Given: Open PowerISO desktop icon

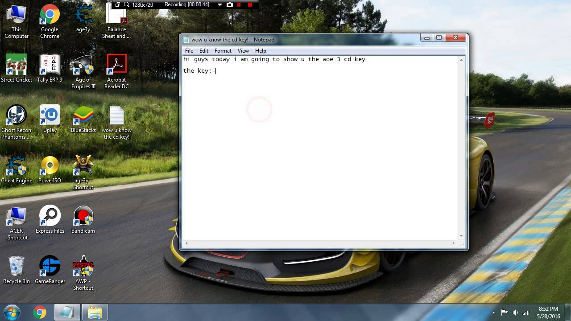Looking at the screenshot, I should click(x=50, y=169).
